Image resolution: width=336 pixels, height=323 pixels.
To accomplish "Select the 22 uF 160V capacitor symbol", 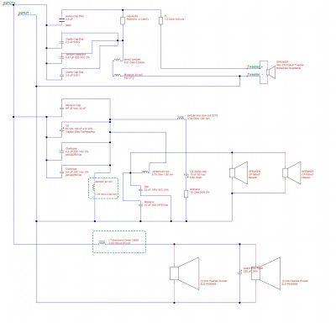I will pos(141,190).
